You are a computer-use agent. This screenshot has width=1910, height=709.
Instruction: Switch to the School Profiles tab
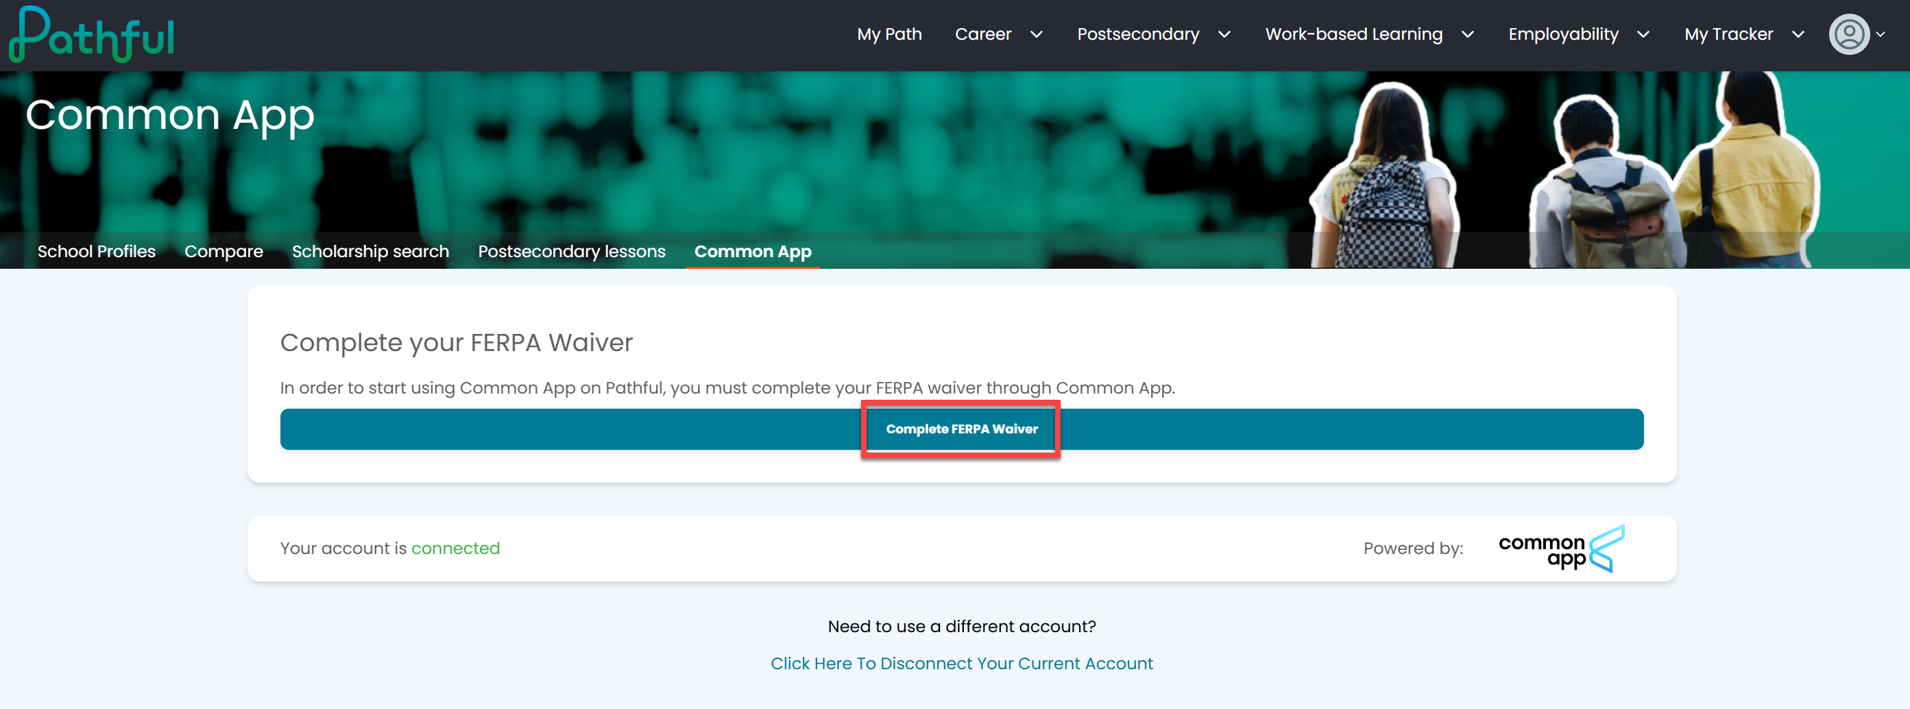pos(97,252)
